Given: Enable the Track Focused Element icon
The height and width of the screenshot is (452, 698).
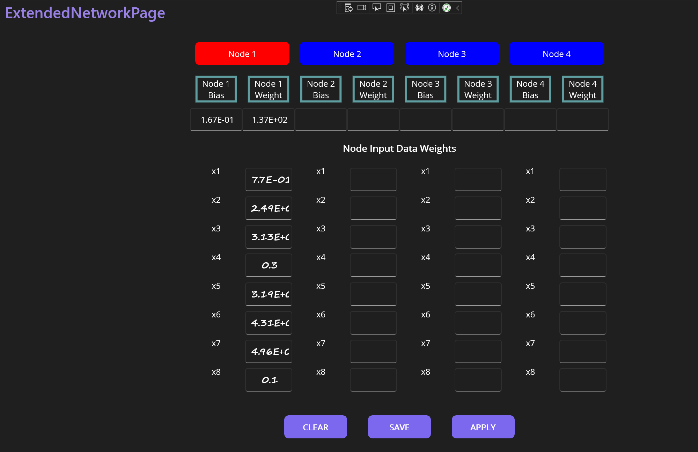Looking at the screenshot, I should point(404,8).
